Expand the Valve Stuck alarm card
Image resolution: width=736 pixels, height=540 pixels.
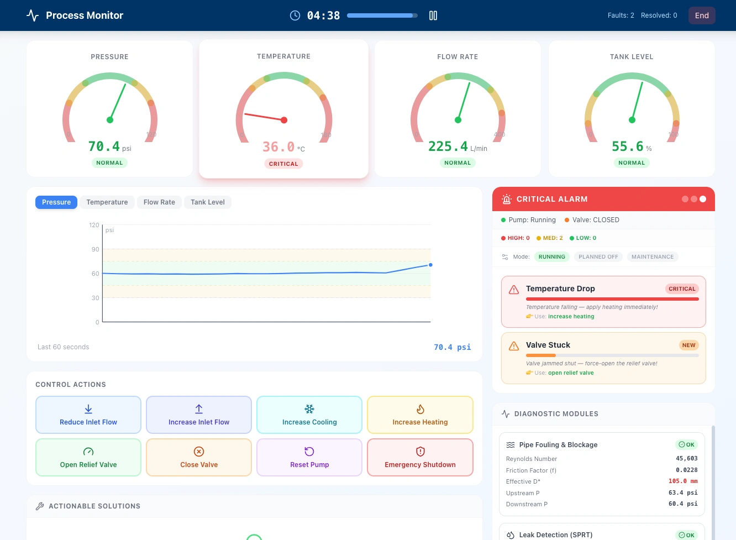coord(603,358)
